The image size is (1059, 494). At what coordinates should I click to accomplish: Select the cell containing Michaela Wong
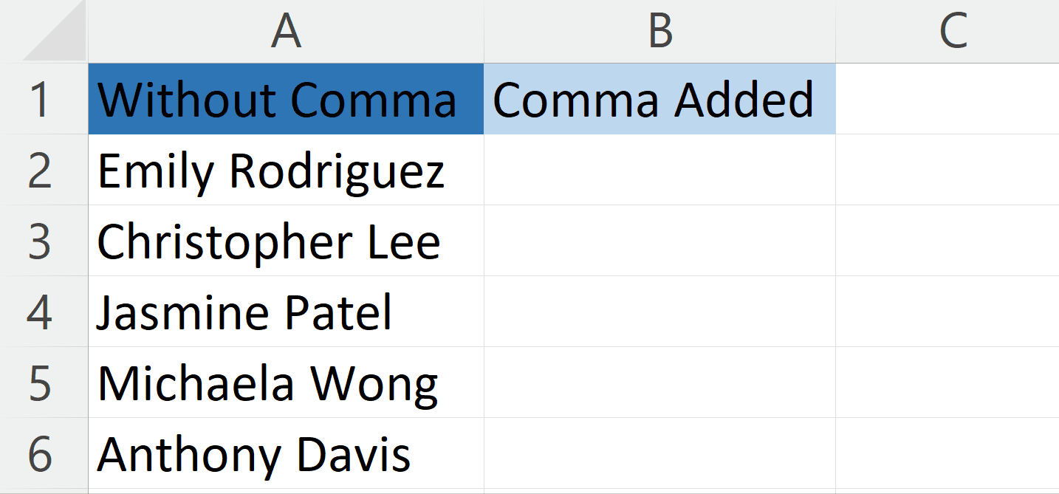point(287,382)
